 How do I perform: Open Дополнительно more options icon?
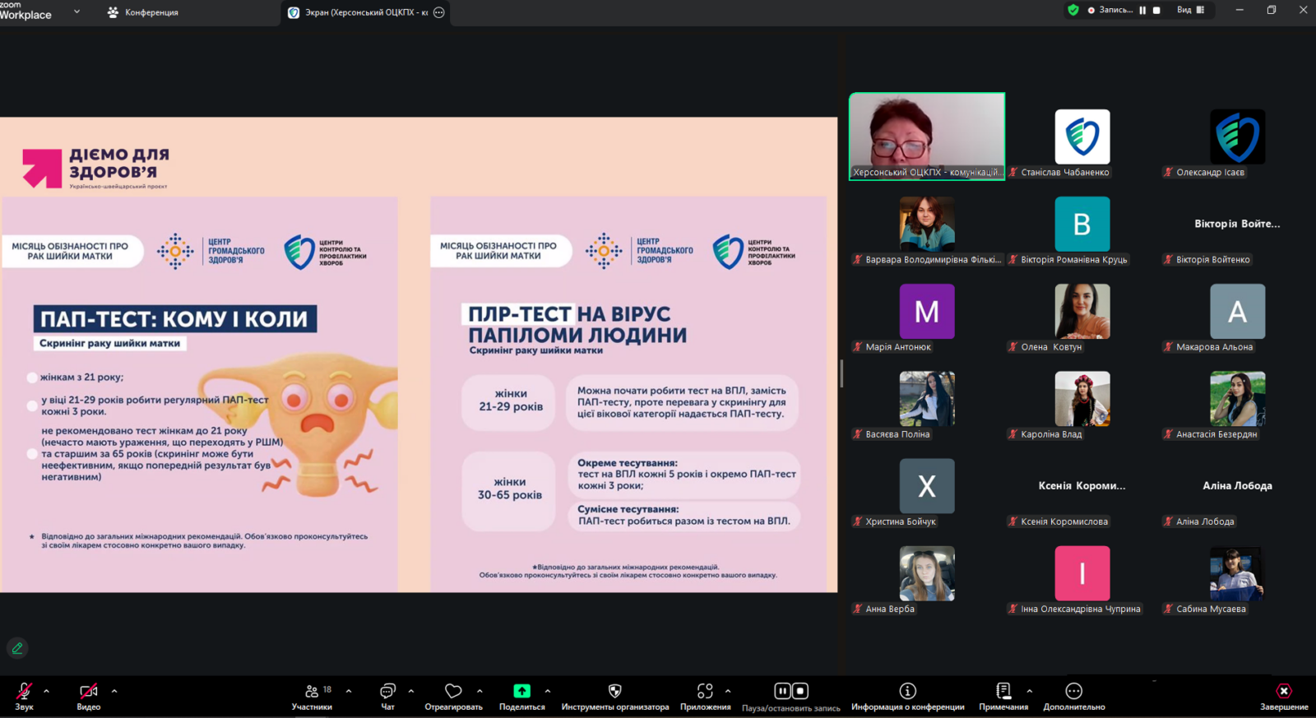tap(1073, 692)
